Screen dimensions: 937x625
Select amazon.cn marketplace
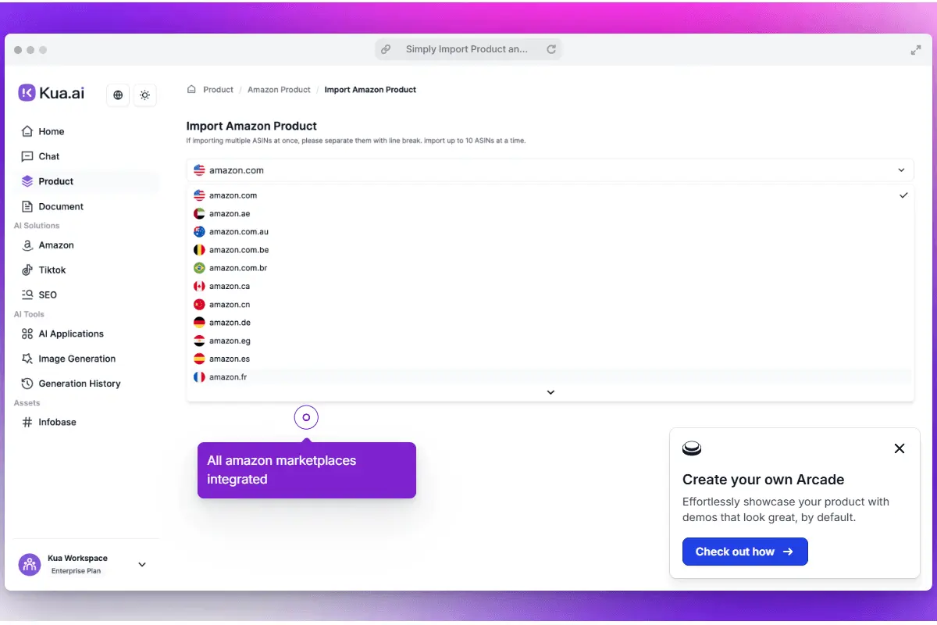550,304
